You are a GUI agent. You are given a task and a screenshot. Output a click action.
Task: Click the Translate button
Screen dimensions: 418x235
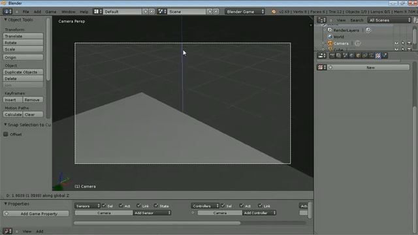pyautogui.click(x=24, y=36)
